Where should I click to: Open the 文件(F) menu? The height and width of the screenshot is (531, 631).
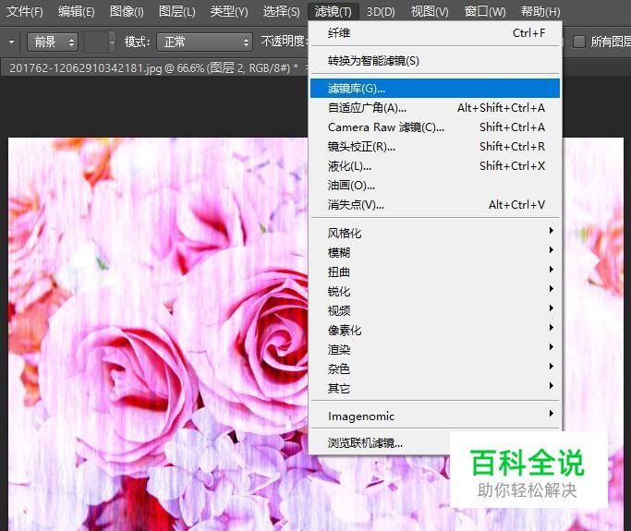point(25,11)
